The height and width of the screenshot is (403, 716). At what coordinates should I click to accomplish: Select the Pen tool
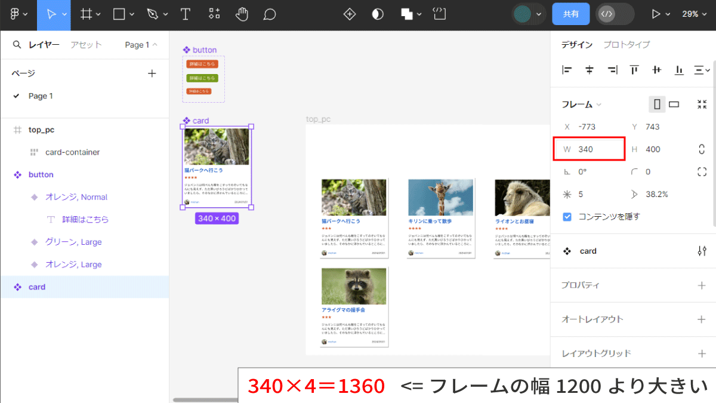(x=153, y=14)
